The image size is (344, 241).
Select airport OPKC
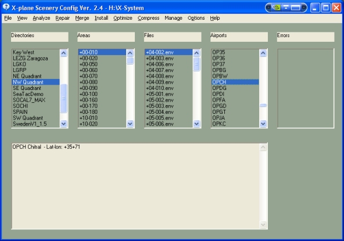coord(235,124)
